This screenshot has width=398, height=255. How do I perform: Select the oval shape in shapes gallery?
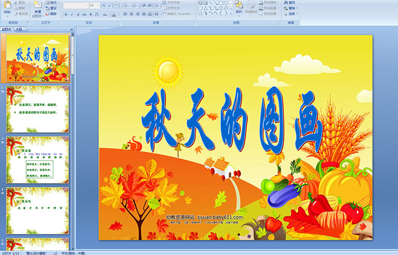point(226,3)
